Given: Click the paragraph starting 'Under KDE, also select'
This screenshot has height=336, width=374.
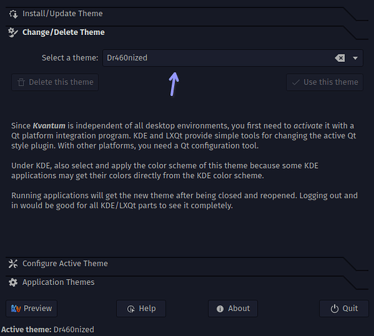Looking at the screenshot, I should (x=165, y=171).
